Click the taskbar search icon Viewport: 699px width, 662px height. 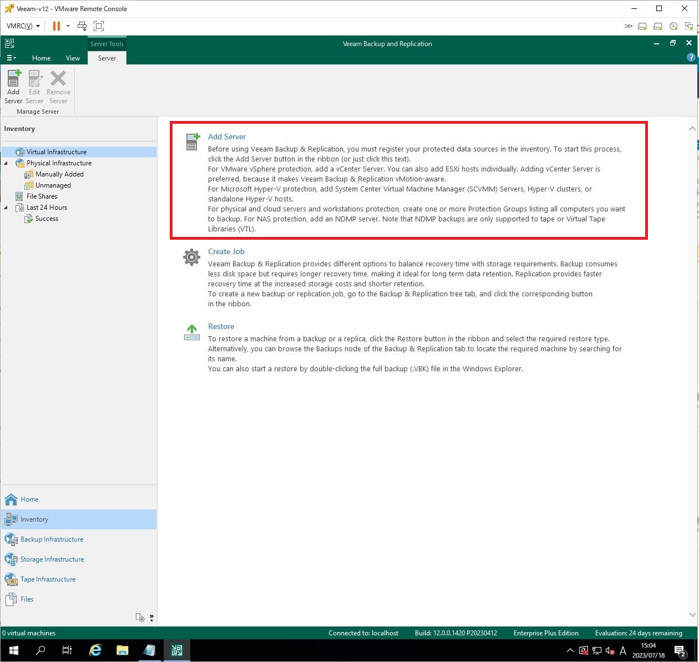coord(40,650)
